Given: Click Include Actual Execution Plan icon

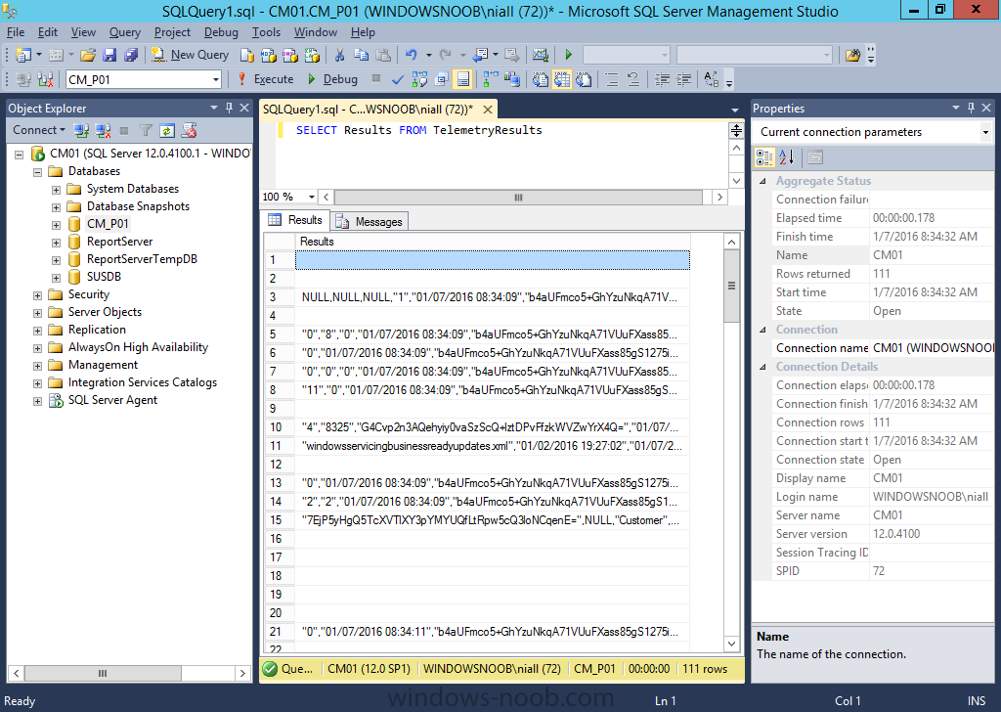Looking at the screenshot, I should point(491,79).
